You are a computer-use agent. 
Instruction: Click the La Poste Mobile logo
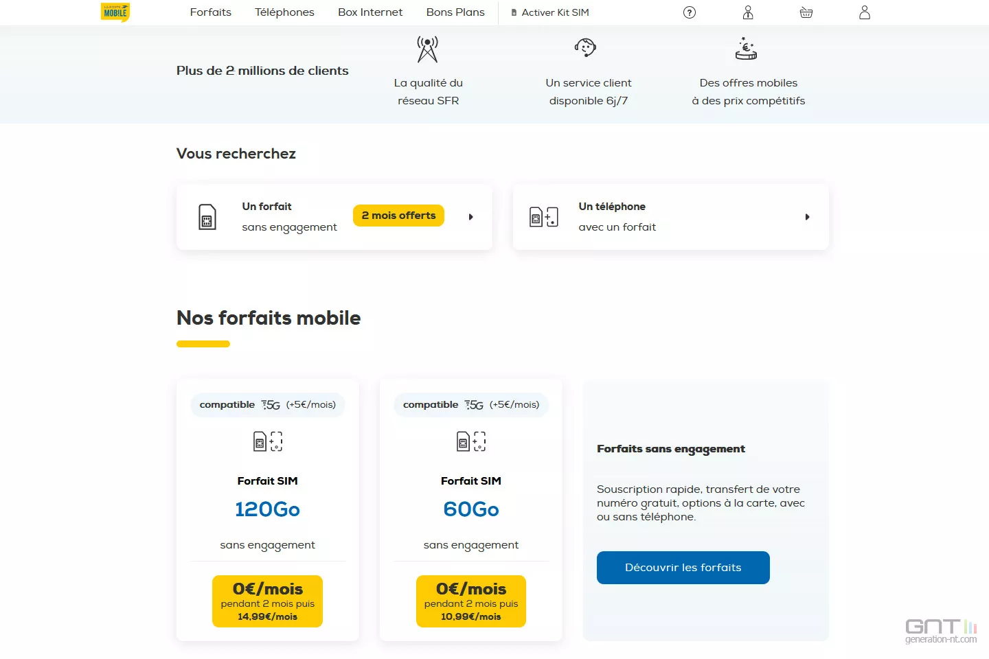pos(115,12)
